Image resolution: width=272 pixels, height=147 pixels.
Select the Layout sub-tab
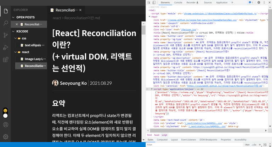coord(174,140)
